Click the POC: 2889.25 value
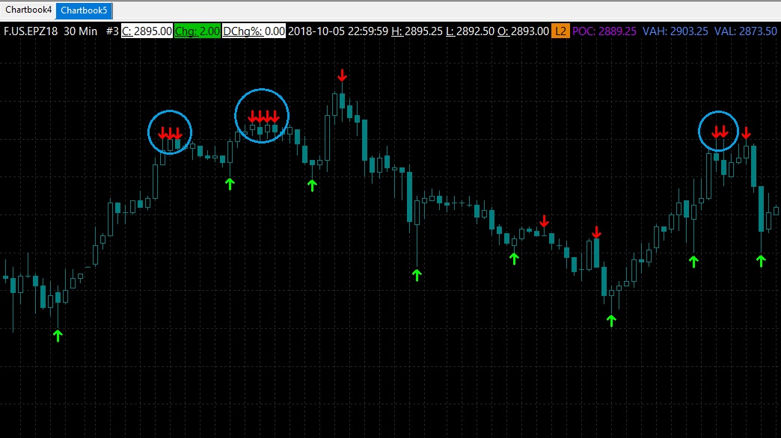 [604, 31]
